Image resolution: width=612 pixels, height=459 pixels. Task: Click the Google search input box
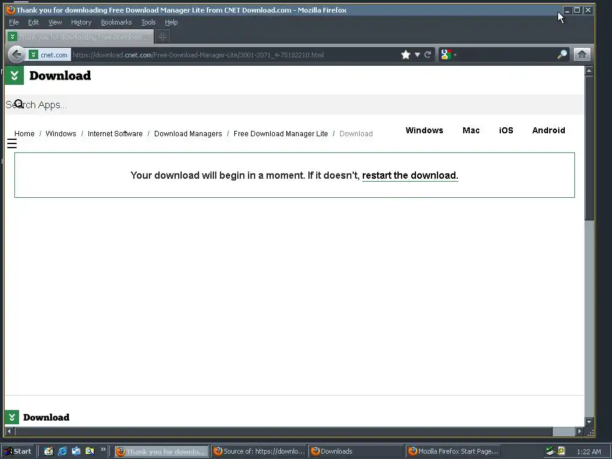(x=506, y=54)
